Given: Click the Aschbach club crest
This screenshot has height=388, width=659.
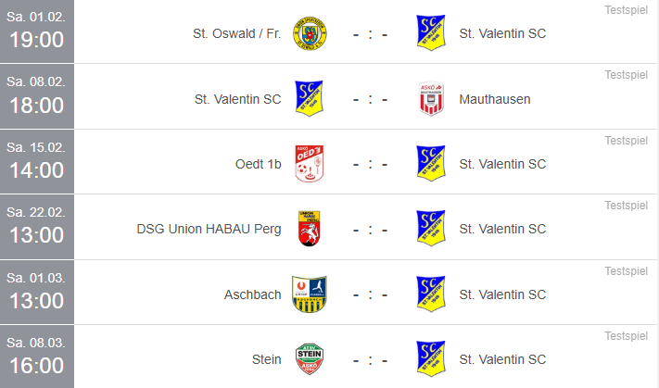Looking at the screenshot, I should (310, 294).
